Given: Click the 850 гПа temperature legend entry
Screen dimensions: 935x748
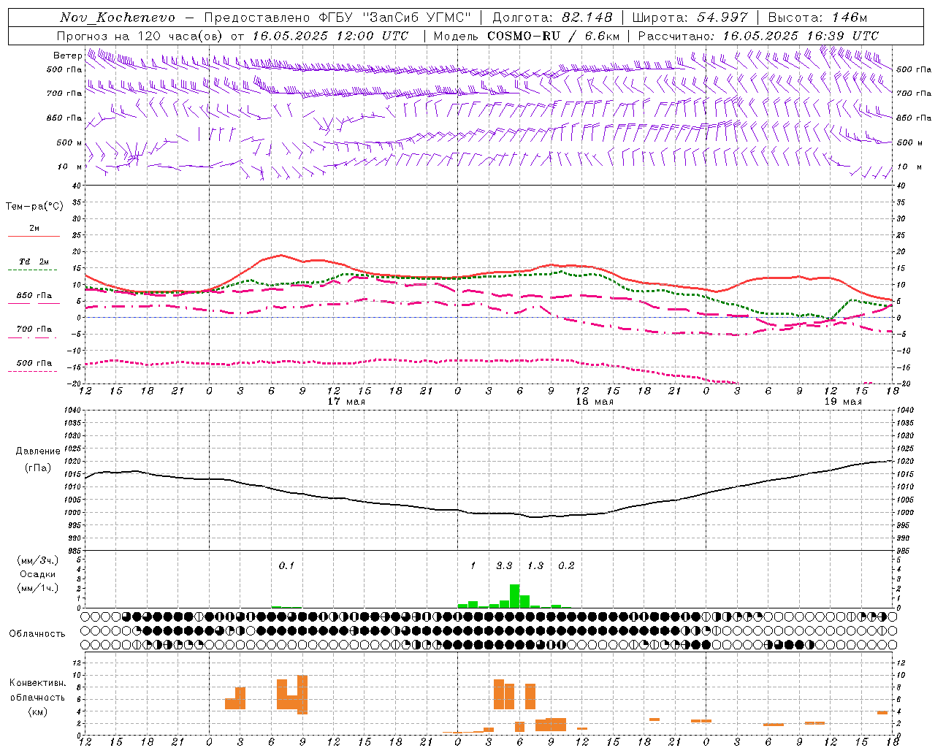Looking at the screenshot, I should (x=34, y=296).
